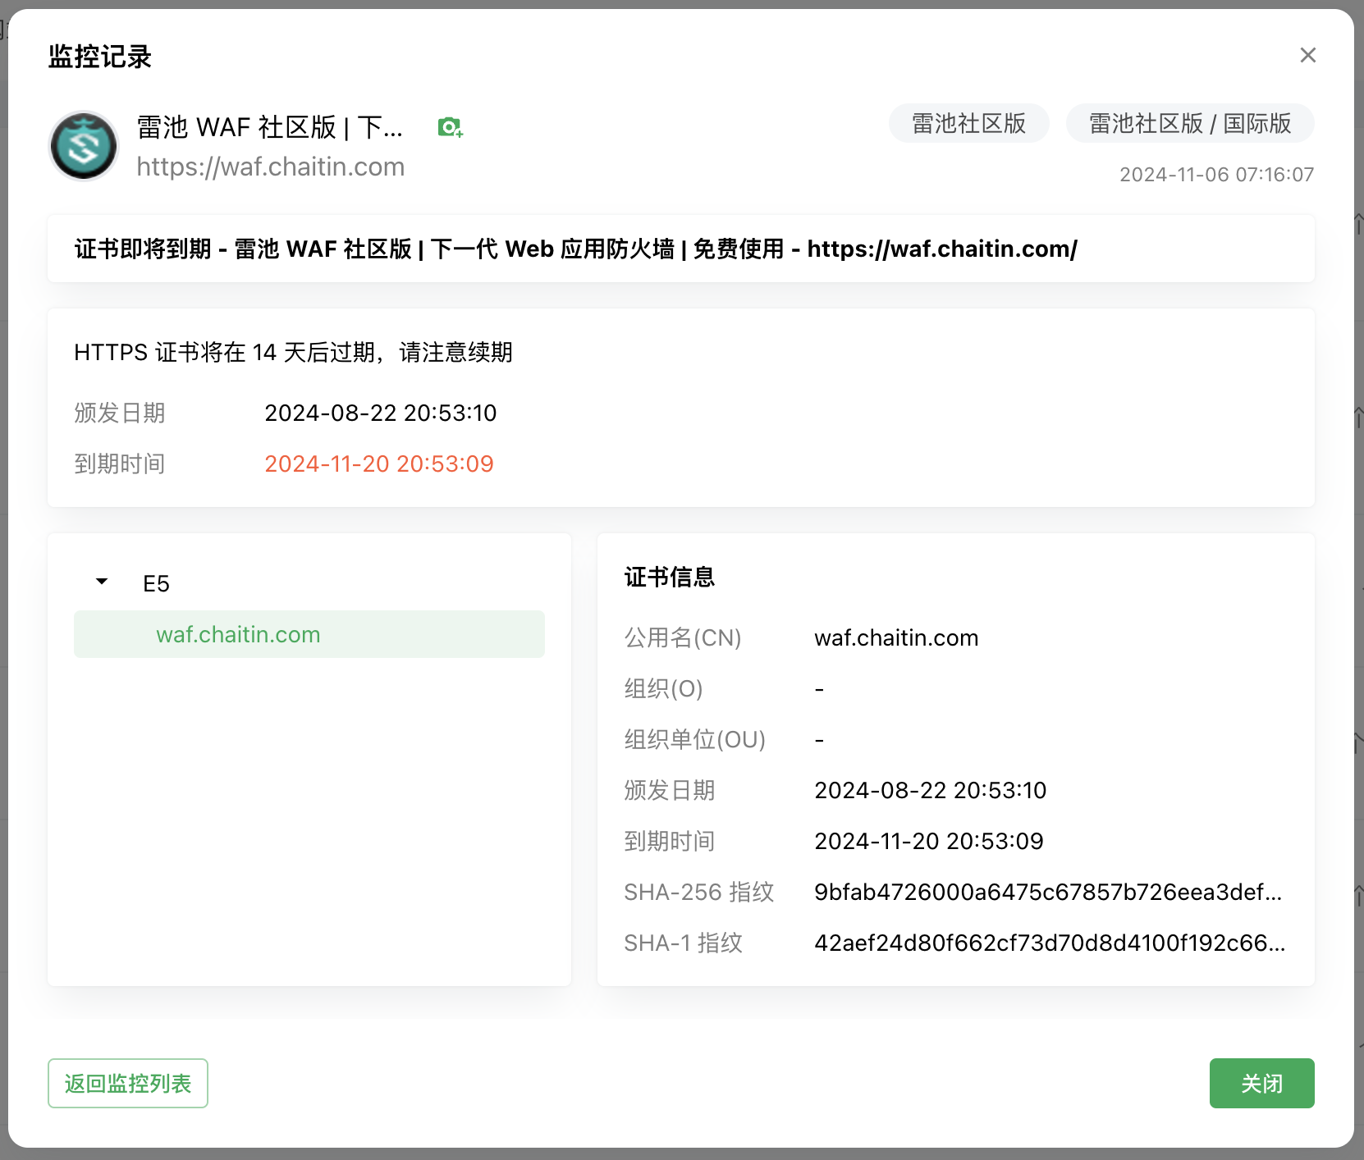Click the 监控记录 dialog heading
1364x1160 pixels.
(99, 57)
